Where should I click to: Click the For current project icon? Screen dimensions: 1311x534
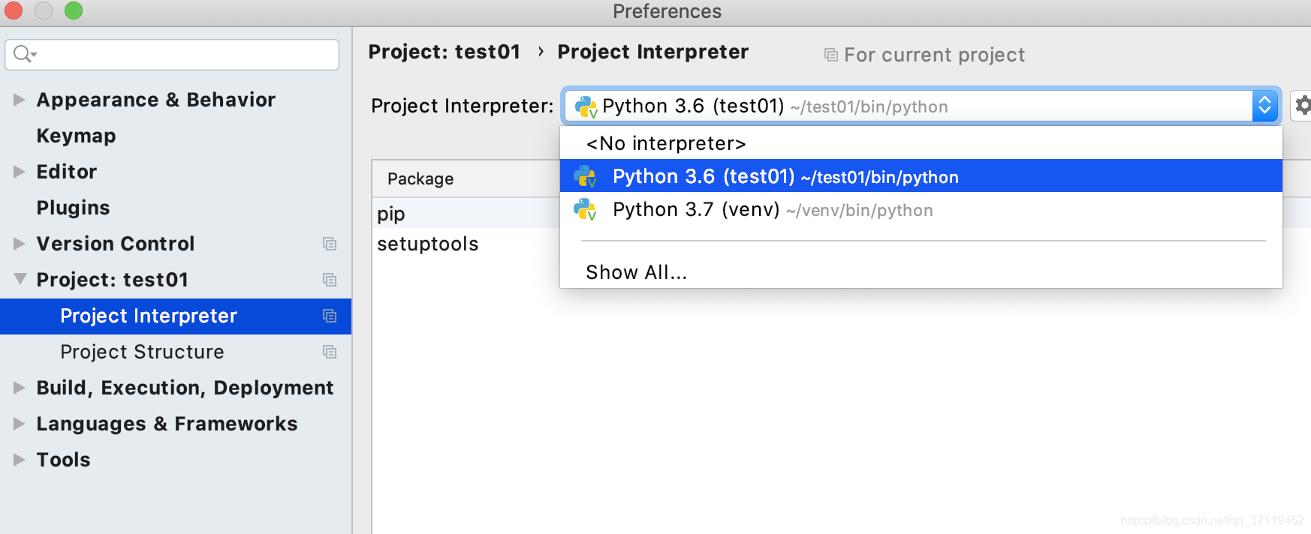click(x=830, y=55)
